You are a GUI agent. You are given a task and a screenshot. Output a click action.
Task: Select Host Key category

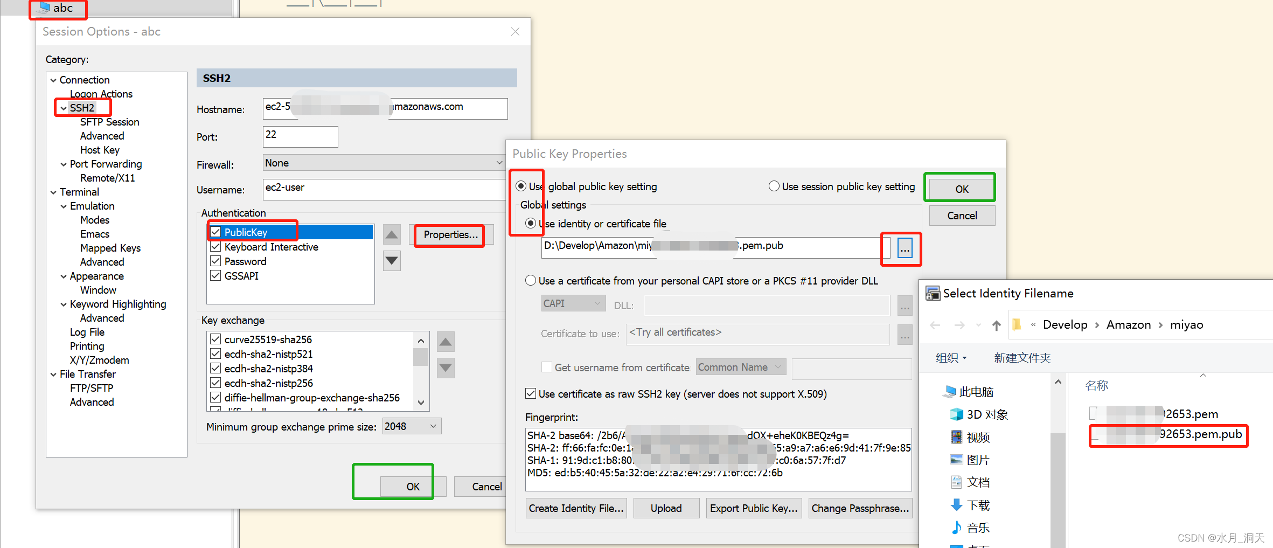100,150
